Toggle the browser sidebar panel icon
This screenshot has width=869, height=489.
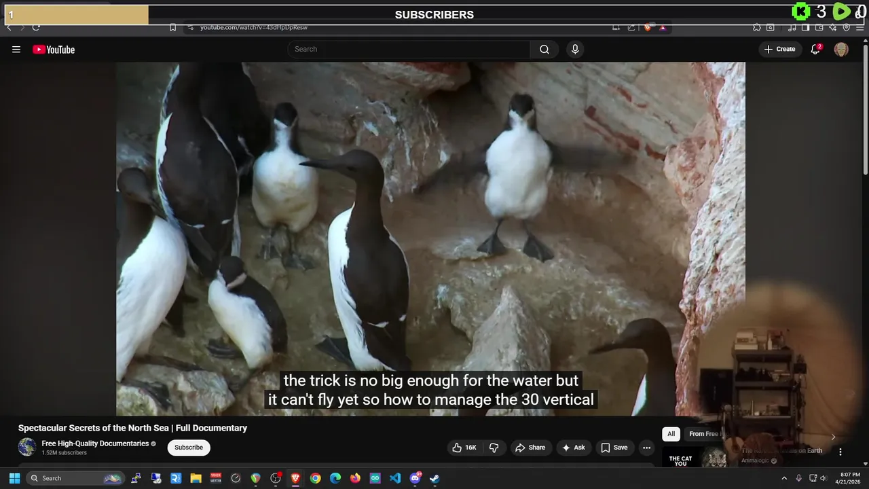pyautogui.click(x=805, y=28)
